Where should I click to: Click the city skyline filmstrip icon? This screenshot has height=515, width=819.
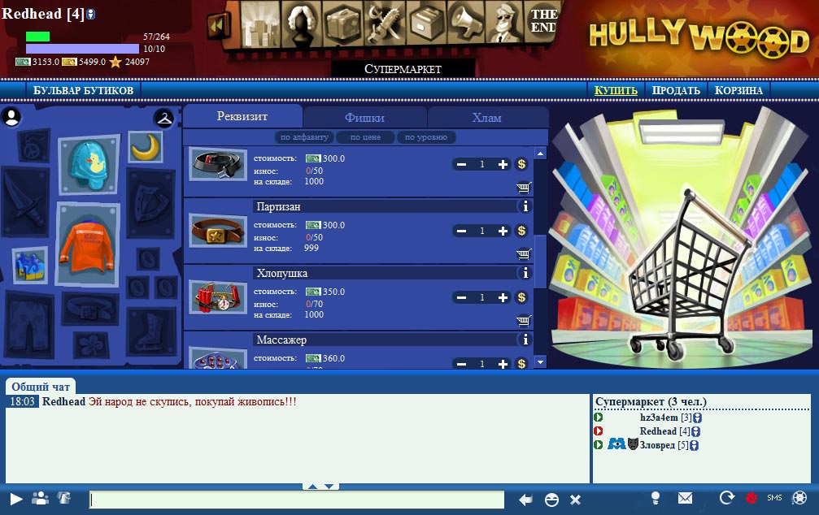(260, 24)
